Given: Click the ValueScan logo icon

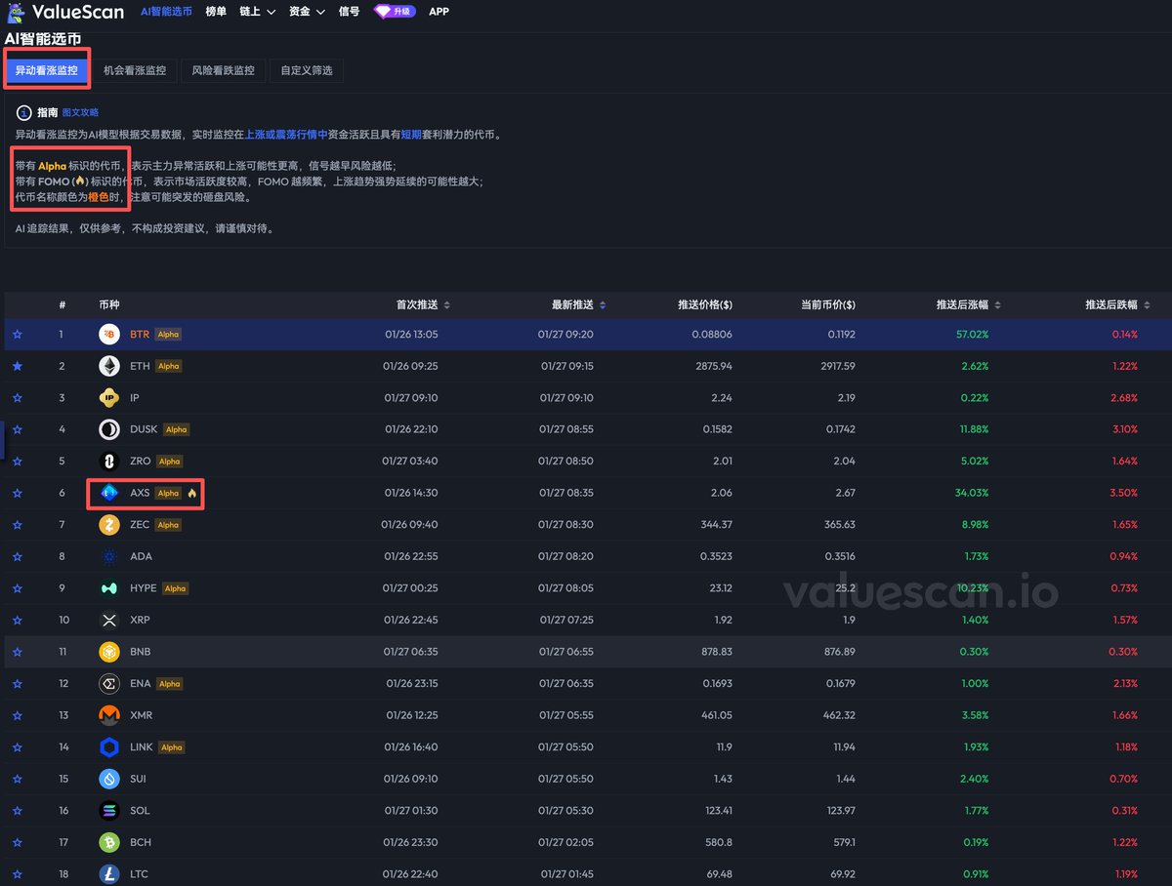Looking at the screenshot, I should click(16, 12).
